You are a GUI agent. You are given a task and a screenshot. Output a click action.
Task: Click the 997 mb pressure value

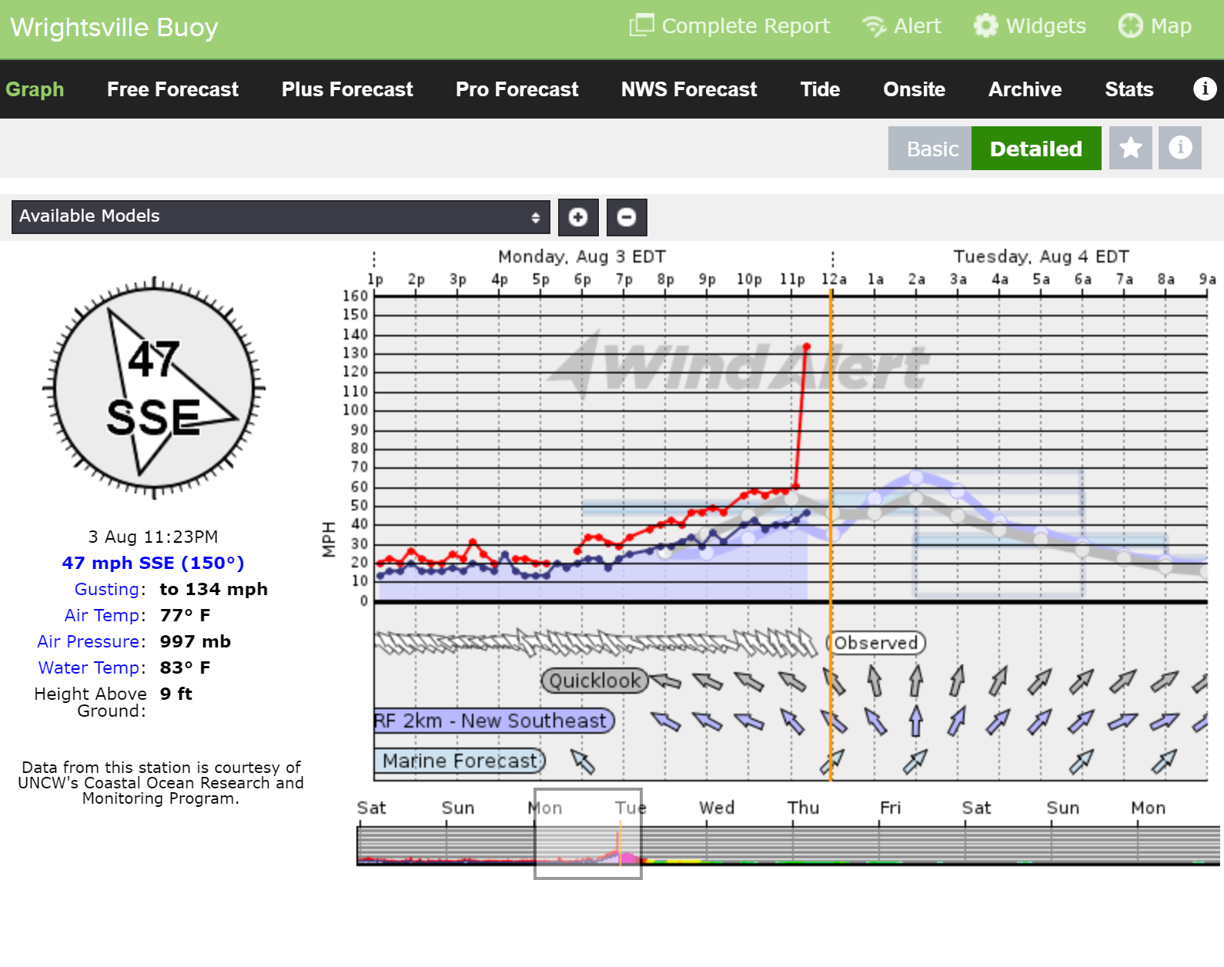point(196,641)
